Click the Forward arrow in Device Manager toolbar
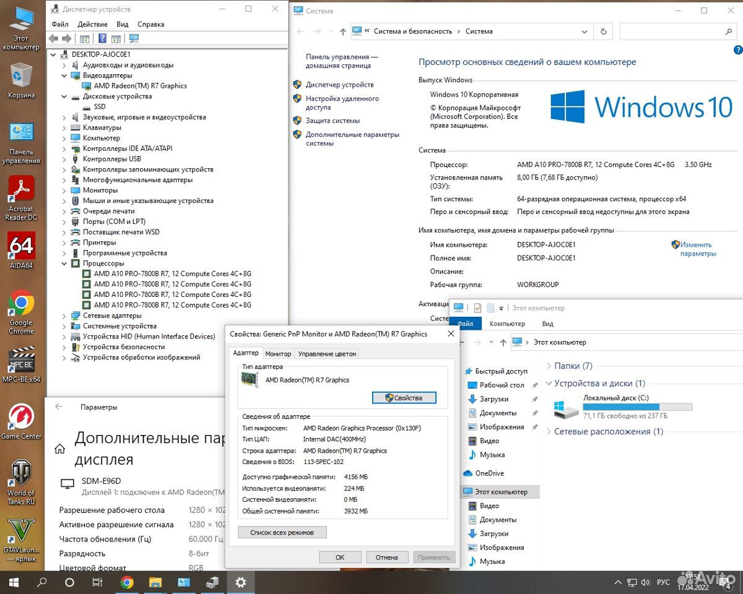 pyautogui.click(x=66, y=38)
